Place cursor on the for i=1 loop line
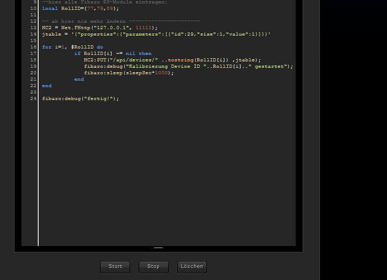Image resolution: width=387 pixels, height=280 pixels. coord(72,47)
